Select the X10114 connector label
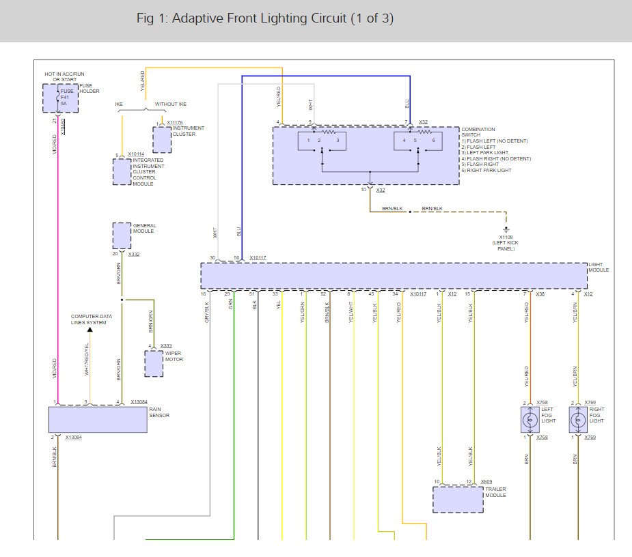The height and width of the screenshot is (557, 632). click(x=136, y=154)
